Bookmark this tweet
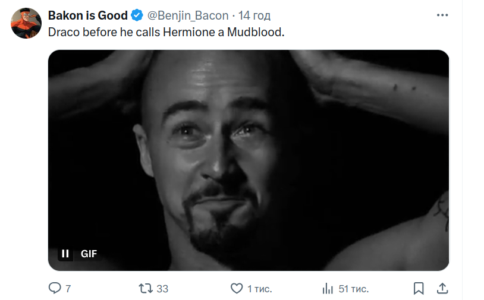 click(x=419, y=289)
